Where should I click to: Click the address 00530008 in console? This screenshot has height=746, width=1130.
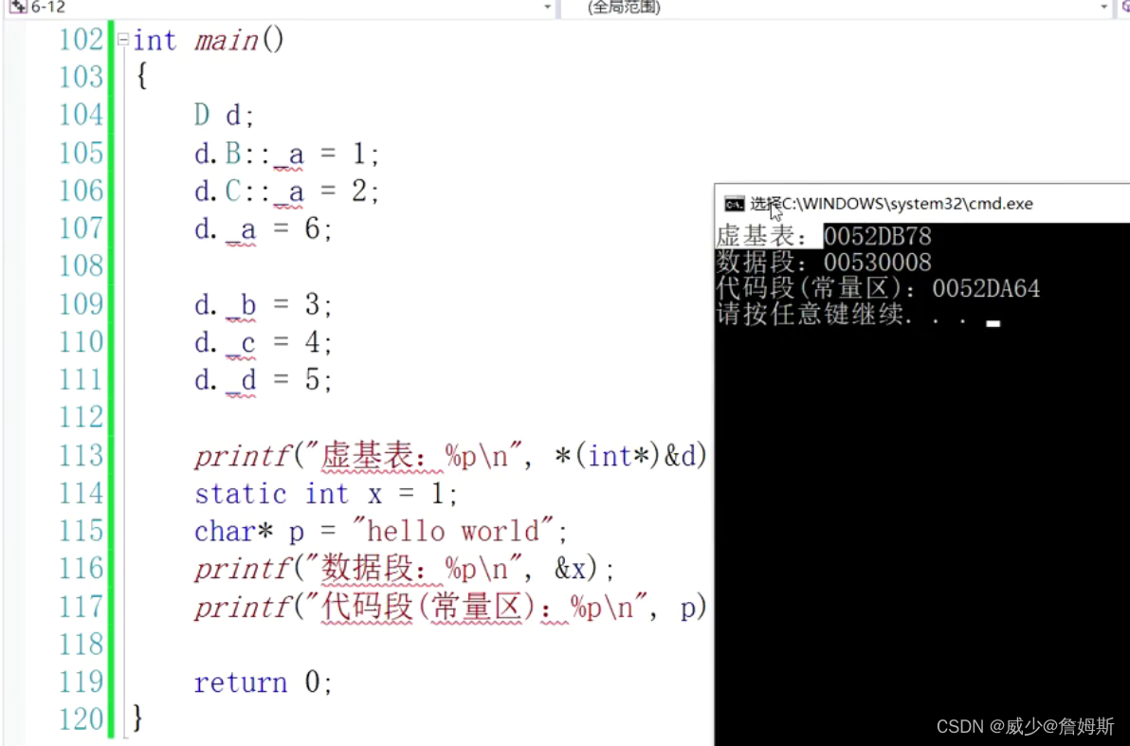coord(877,263)
